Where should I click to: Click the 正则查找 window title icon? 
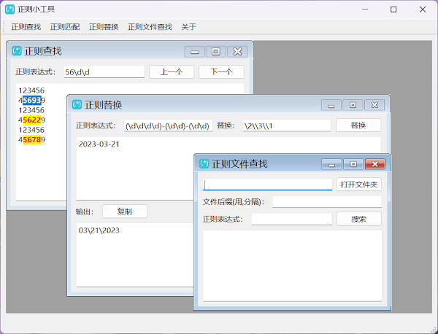[x=17, y=51]
